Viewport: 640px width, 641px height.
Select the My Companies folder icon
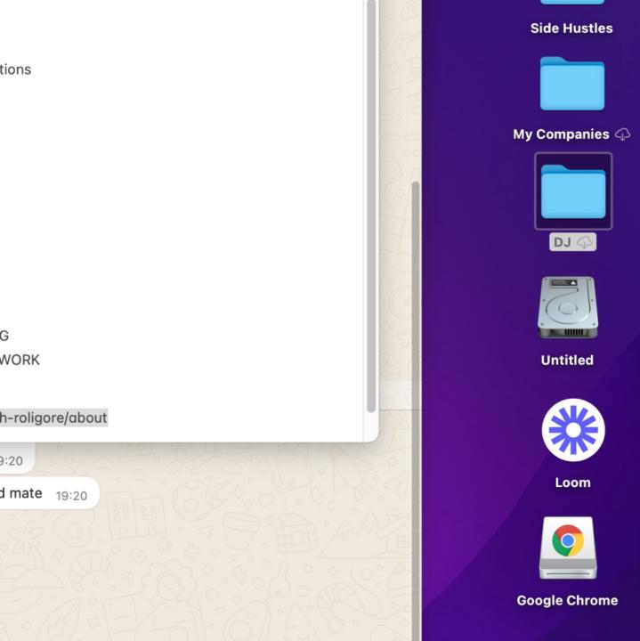tap(571, 85)
